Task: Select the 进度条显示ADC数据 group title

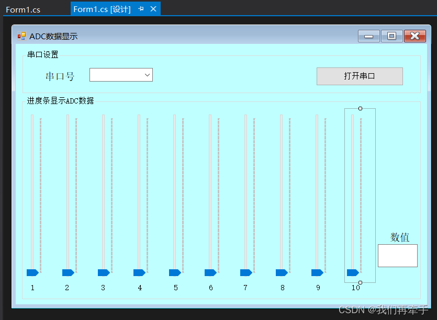Action: pyautogui.click(x=60, y=100)
